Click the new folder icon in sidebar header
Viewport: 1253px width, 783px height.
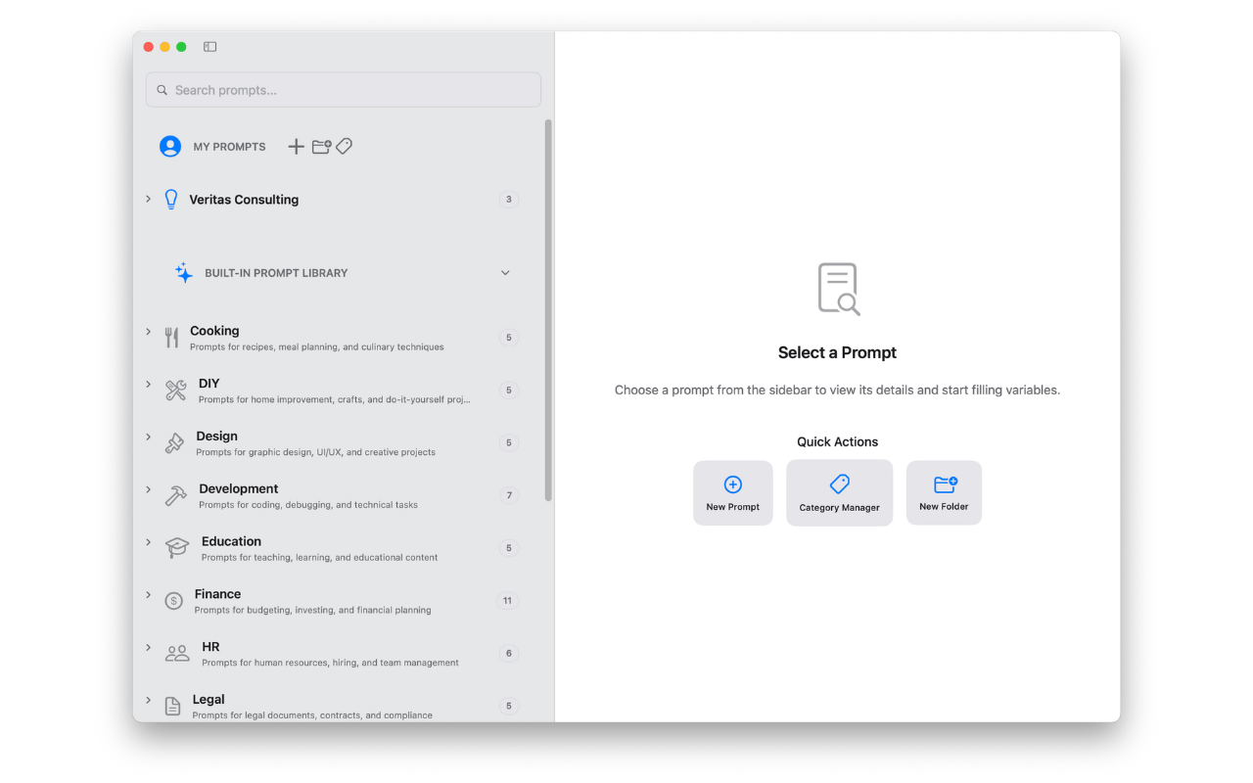click(x=321, y=147)
